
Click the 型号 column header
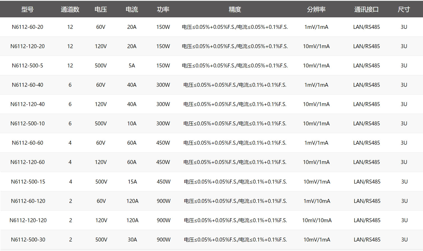coord(27,10)
